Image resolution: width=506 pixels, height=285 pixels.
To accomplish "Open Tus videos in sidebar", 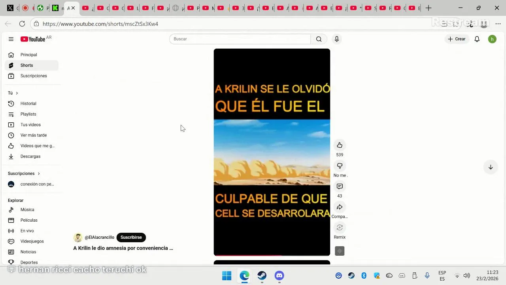I will point(32,125).
